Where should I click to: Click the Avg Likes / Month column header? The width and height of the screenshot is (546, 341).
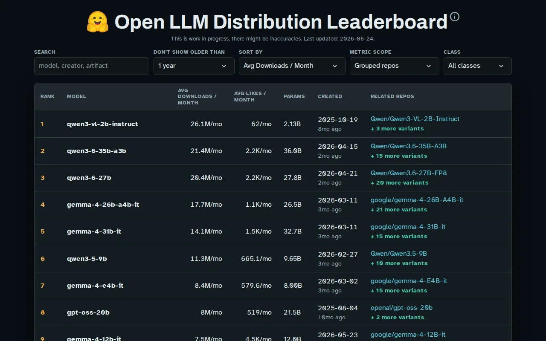(x=250, y=96)
